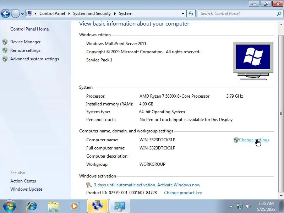The image size is (284, 213).
Task: Click the computer icon in the address bar
Action: tap(29, 13)
